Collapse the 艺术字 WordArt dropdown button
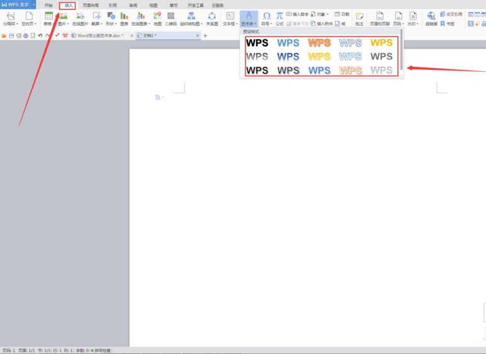The width and height of the screenshot is (486, 354). pyautogui.click(x=249, y=19)
